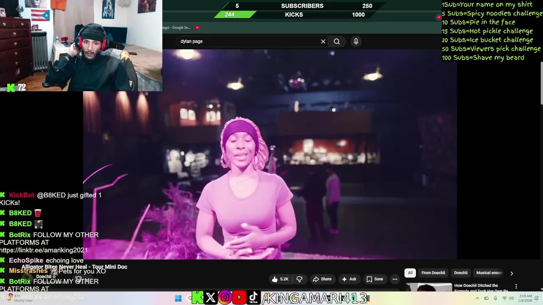Click the Misstrashes username in chat

(28, 271)
